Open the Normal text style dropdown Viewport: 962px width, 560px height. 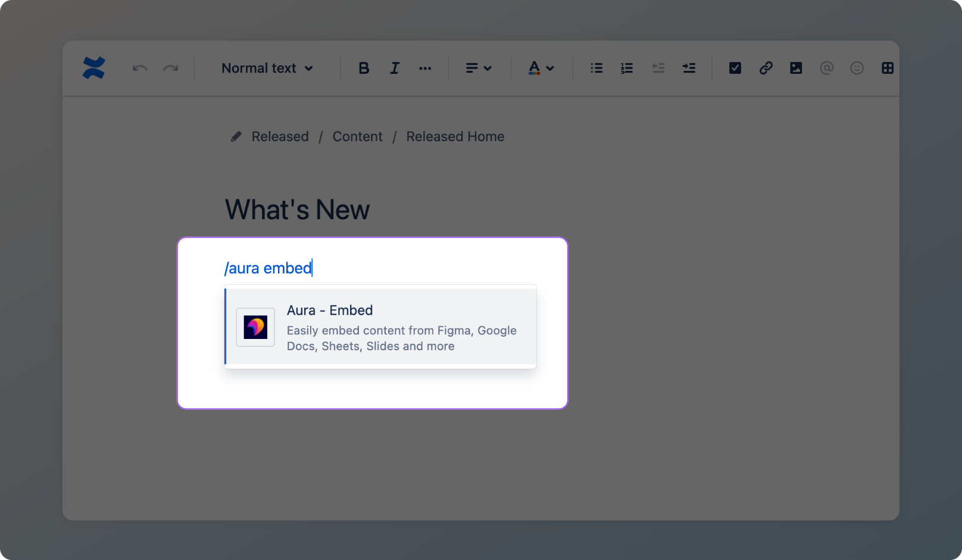[x=267, y=69]
